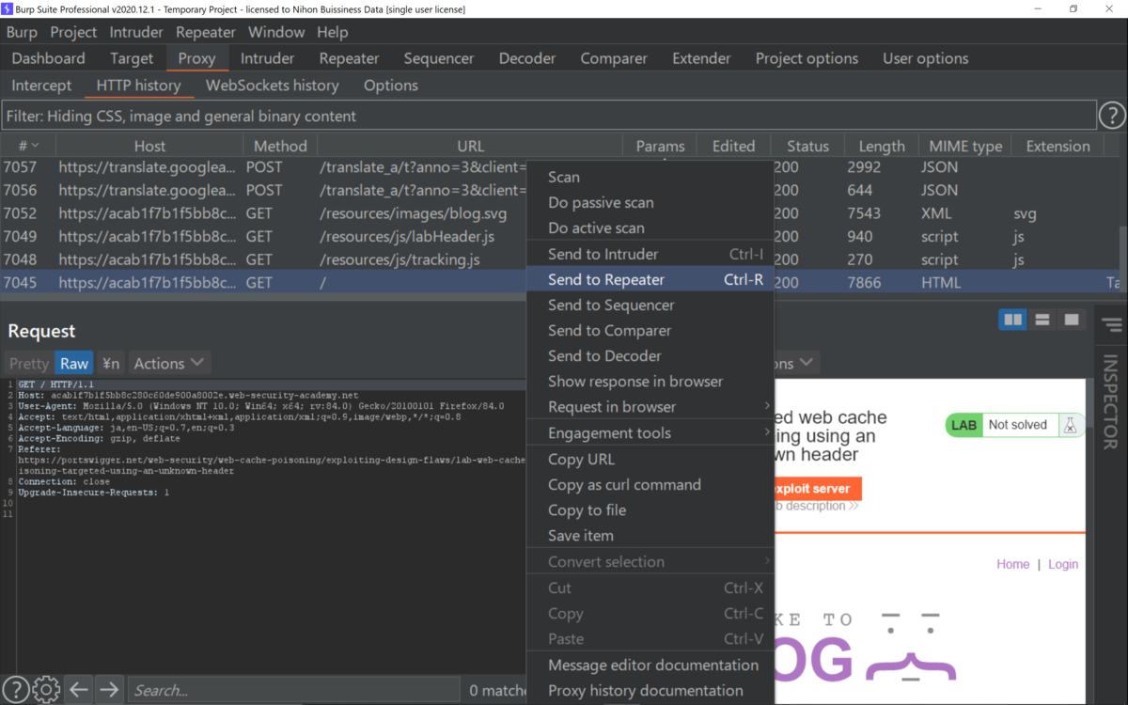Select Do passive scan
This screenshot has height=705, width=1128.
coord(650,202)
